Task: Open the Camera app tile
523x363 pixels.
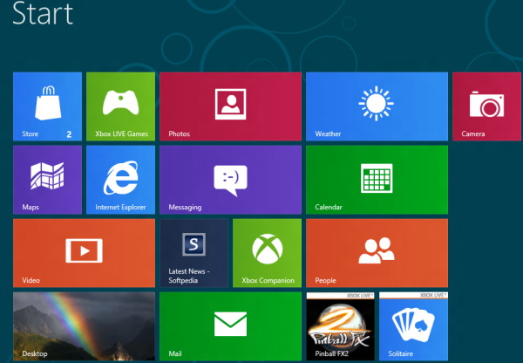Action: point(486,105)
